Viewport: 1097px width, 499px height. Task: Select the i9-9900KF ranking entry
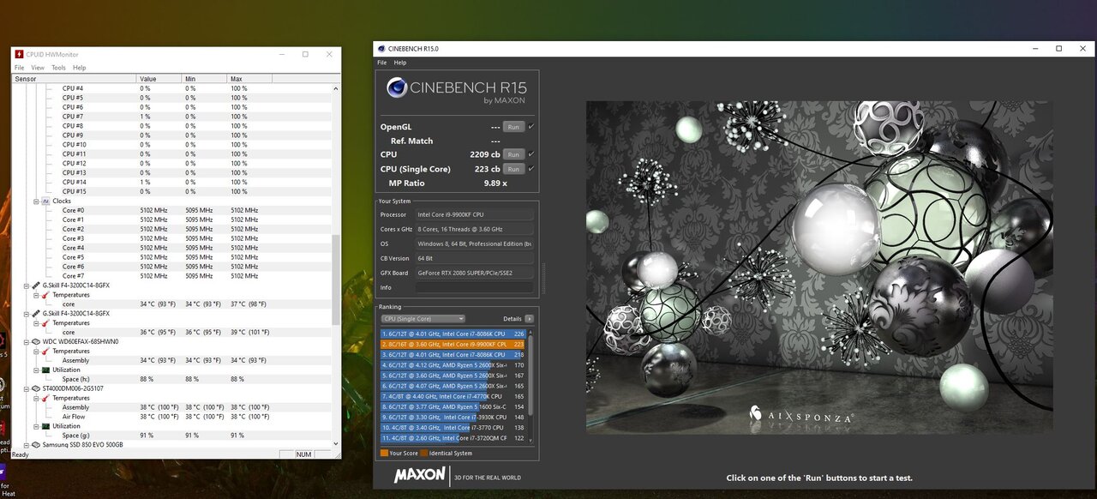[454, 344]
